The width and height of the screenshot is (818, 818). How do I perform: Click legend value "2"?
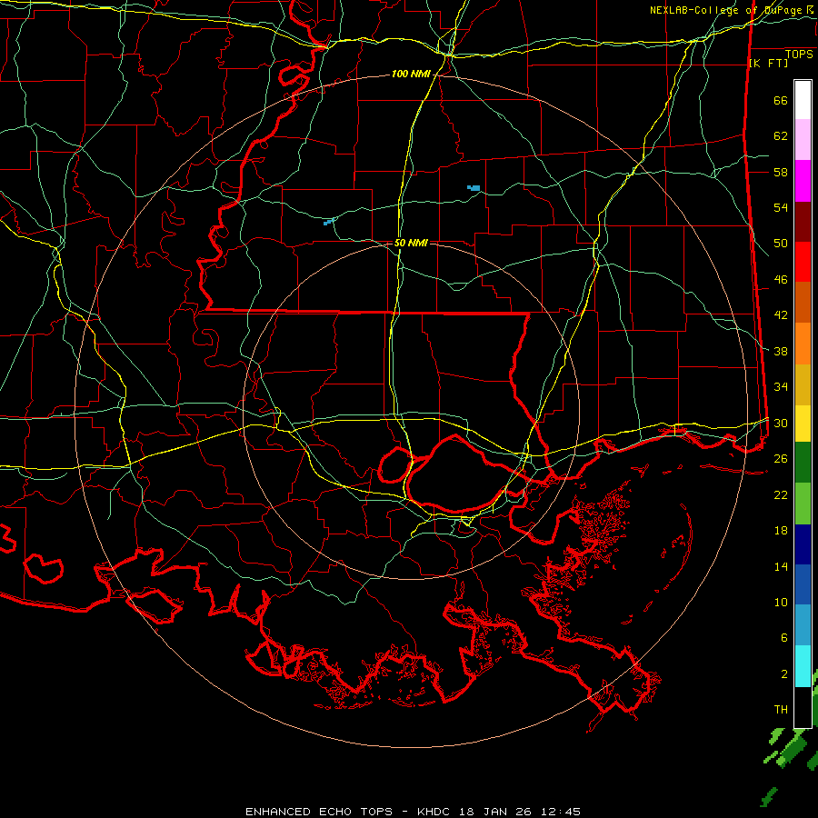[784, 674]
